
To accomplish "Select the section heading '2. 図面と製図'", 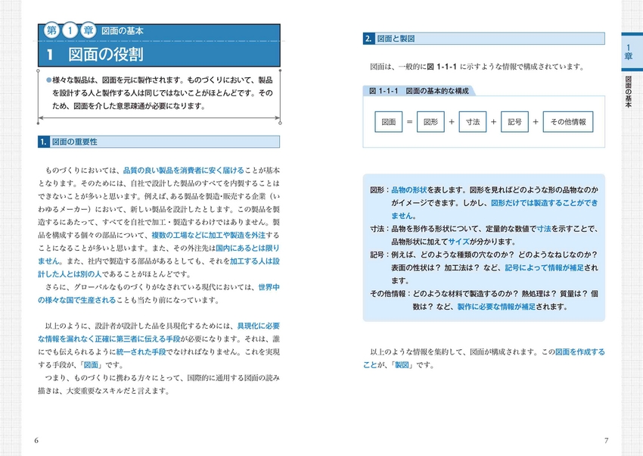I will pyautogui.click(x=484, y=39).
